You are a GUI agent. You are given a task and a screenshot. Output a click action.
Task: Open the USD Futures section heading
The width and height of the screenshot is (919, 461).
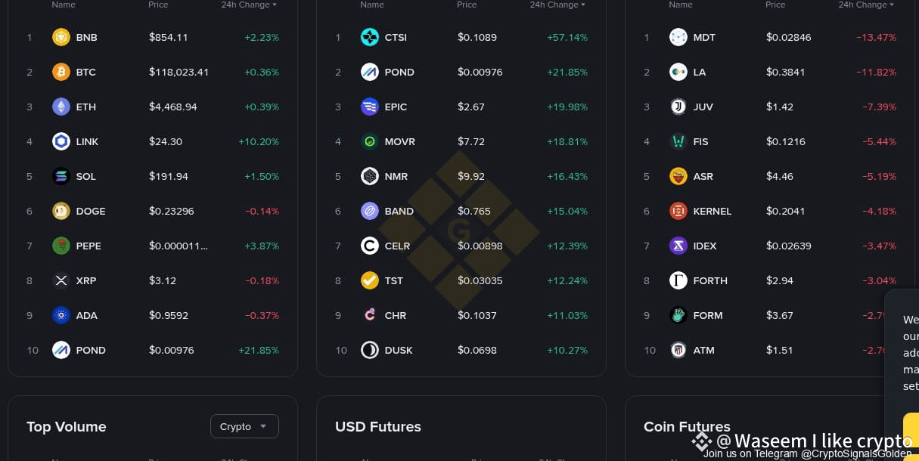tap(378, 427)
